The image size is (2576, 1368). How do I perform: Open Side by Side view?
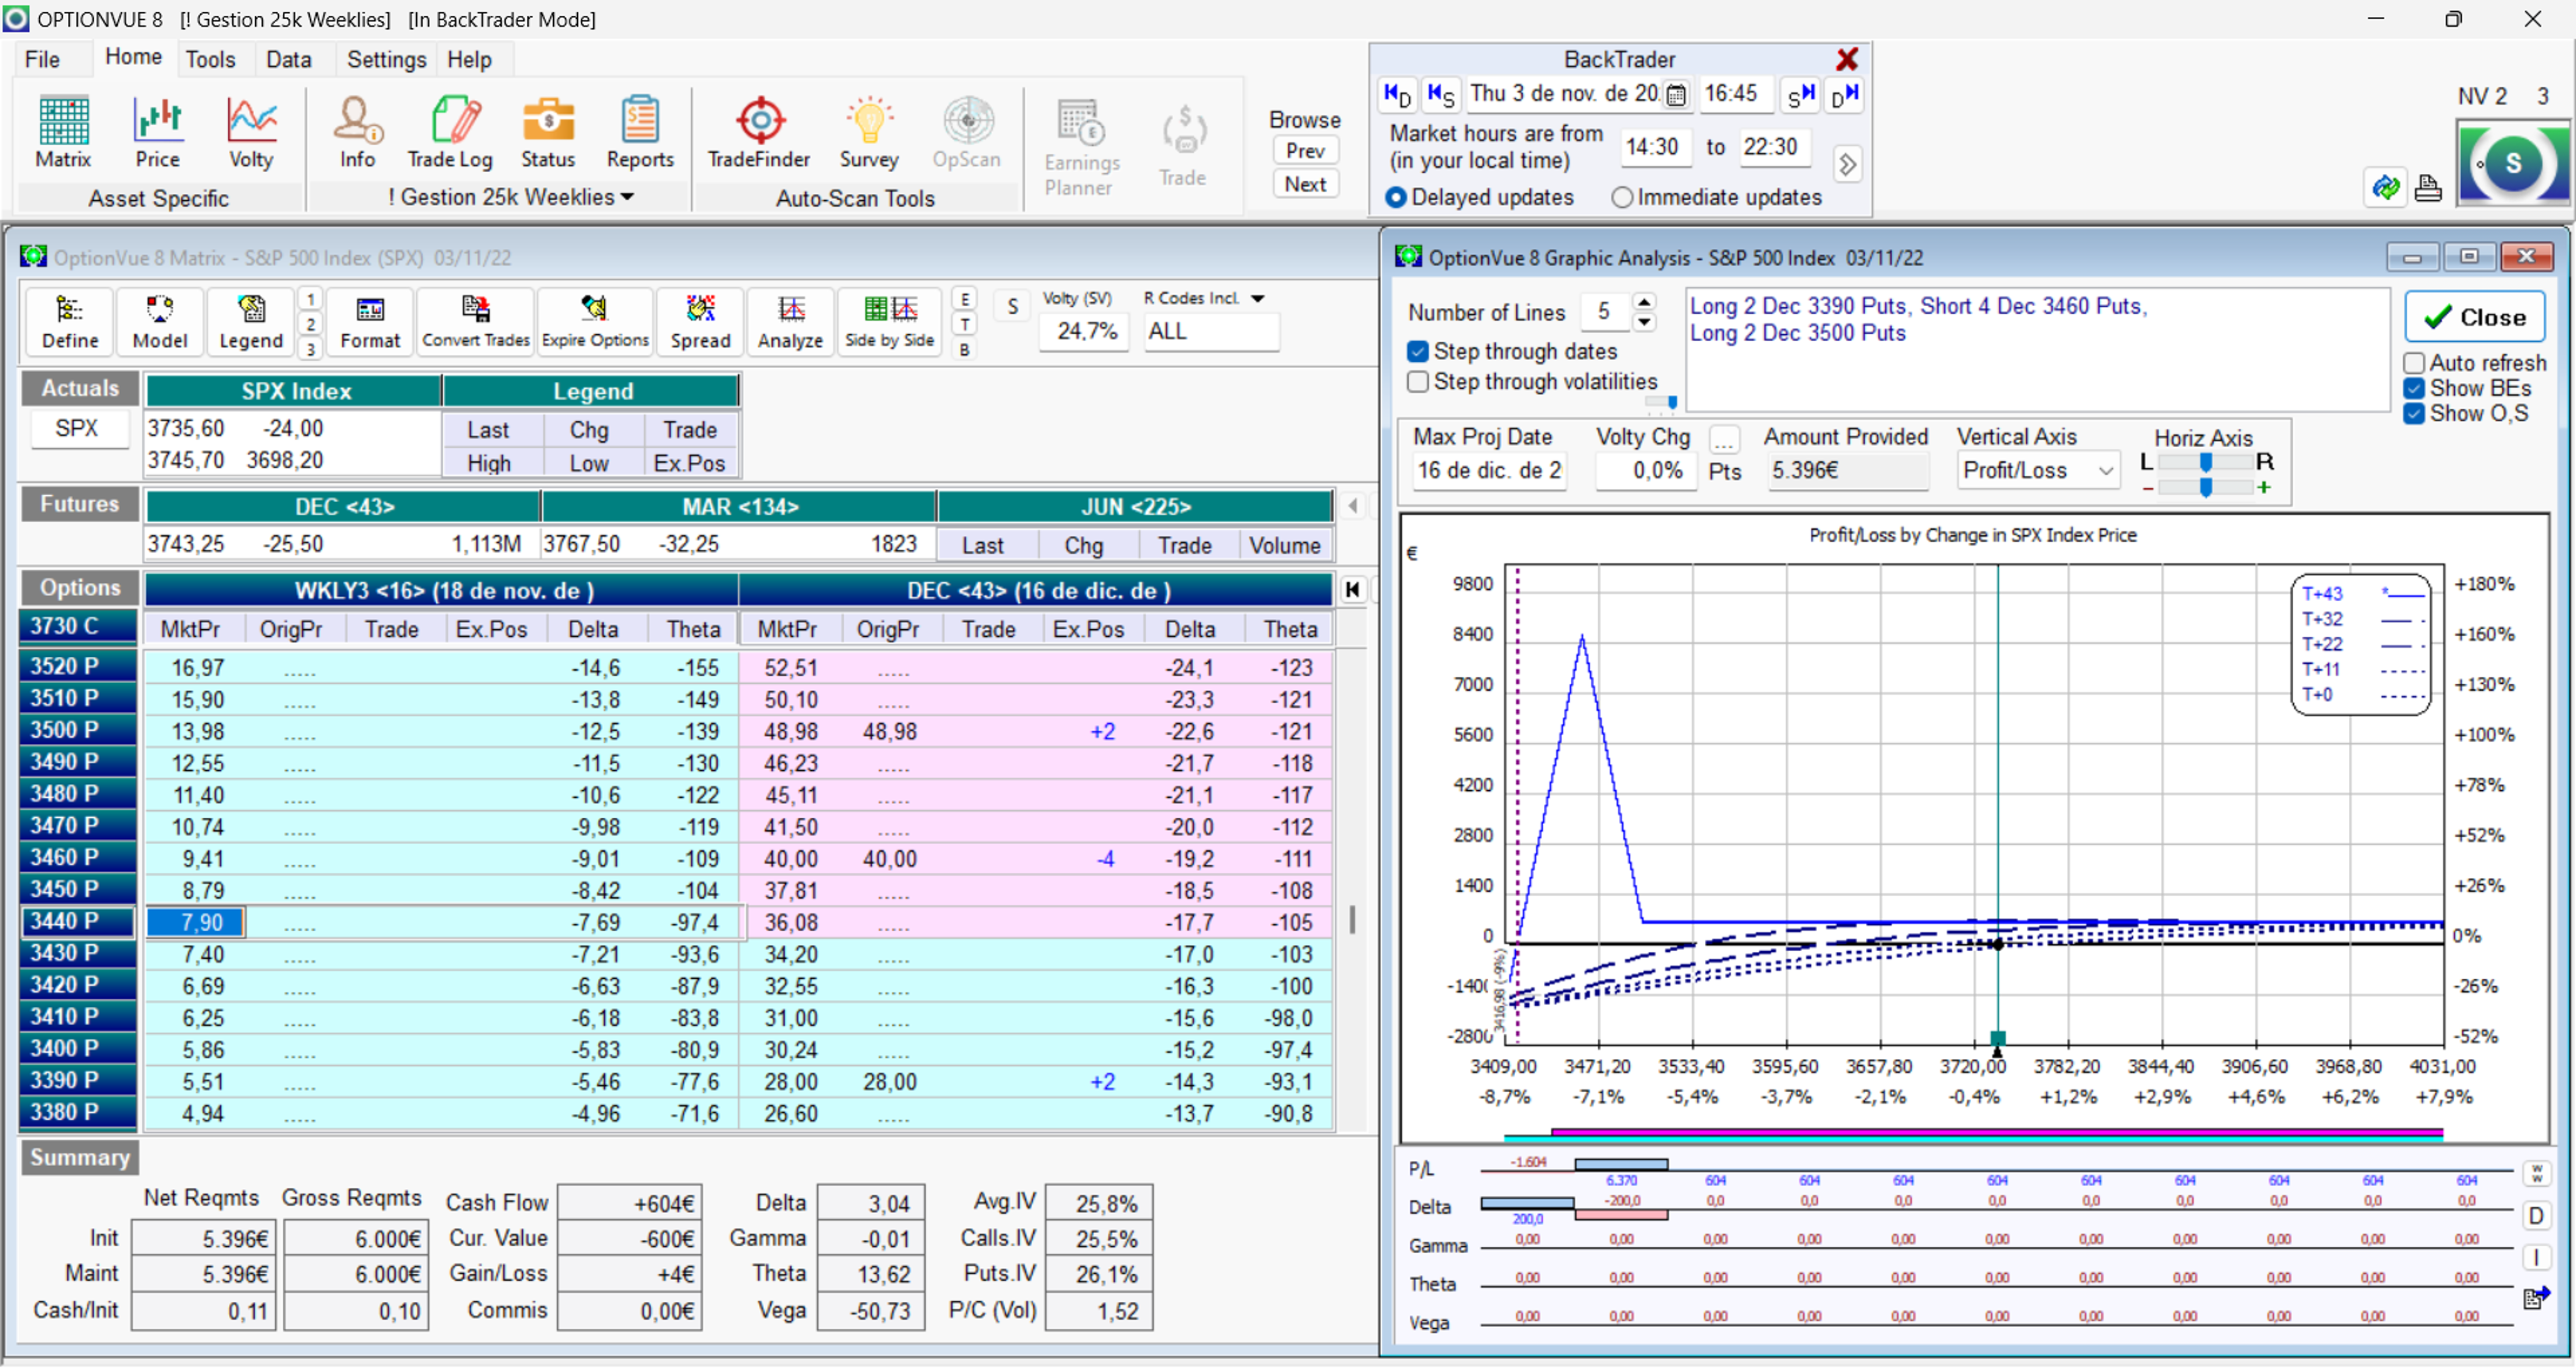click(889, 322)
